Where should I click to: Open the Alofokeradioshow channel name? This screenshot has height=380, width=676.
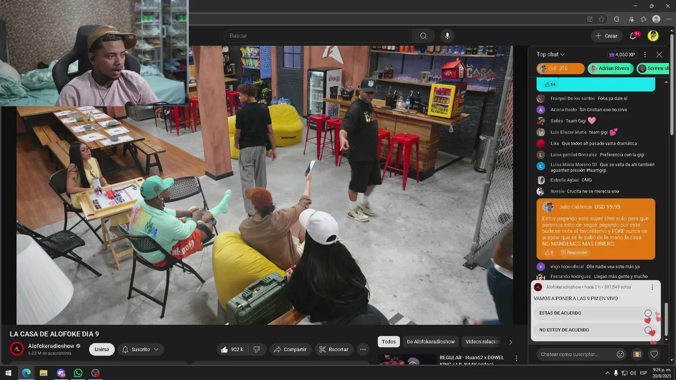[x=51, y=346]
